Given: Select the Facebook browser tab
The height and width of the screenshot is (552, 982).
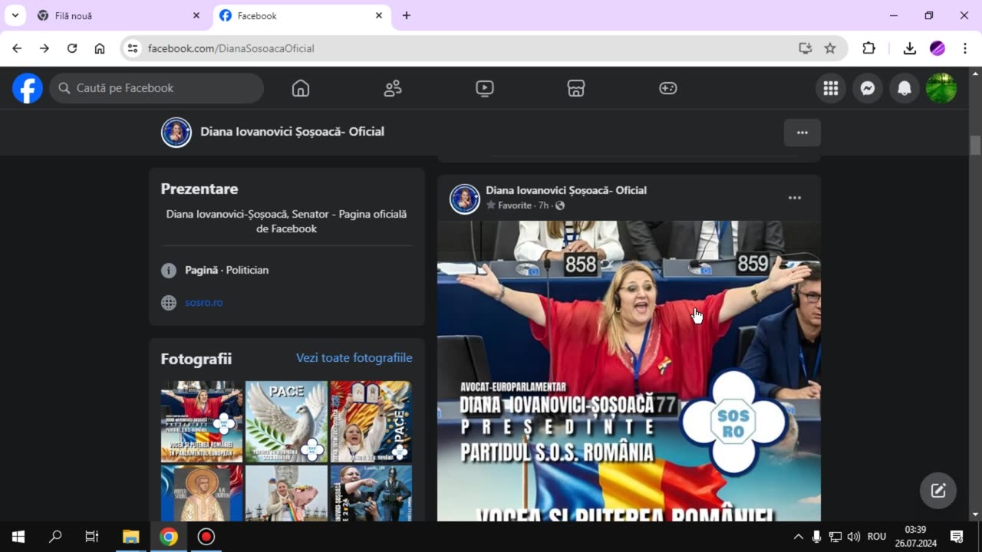Looking at the screenshot, I should coord(301,15).
